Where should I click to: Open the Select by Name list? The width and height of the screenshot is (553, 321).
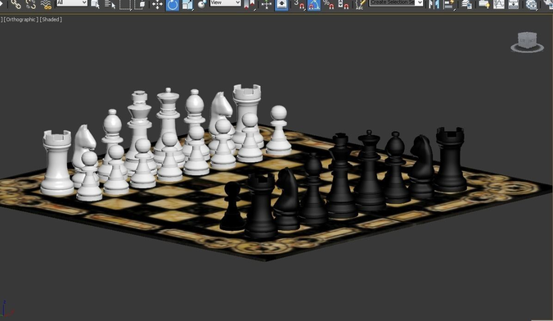pos(110,5)
